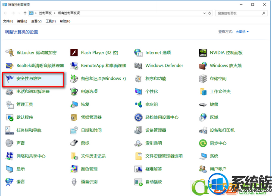This screenshot has height=196, width=272.
Task: Expand 大图标 view mode dropdown
Action: [242, 32]
